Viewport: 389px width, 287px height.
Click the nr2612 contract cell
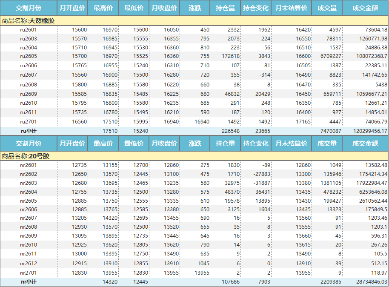click(x=29, y=264)
